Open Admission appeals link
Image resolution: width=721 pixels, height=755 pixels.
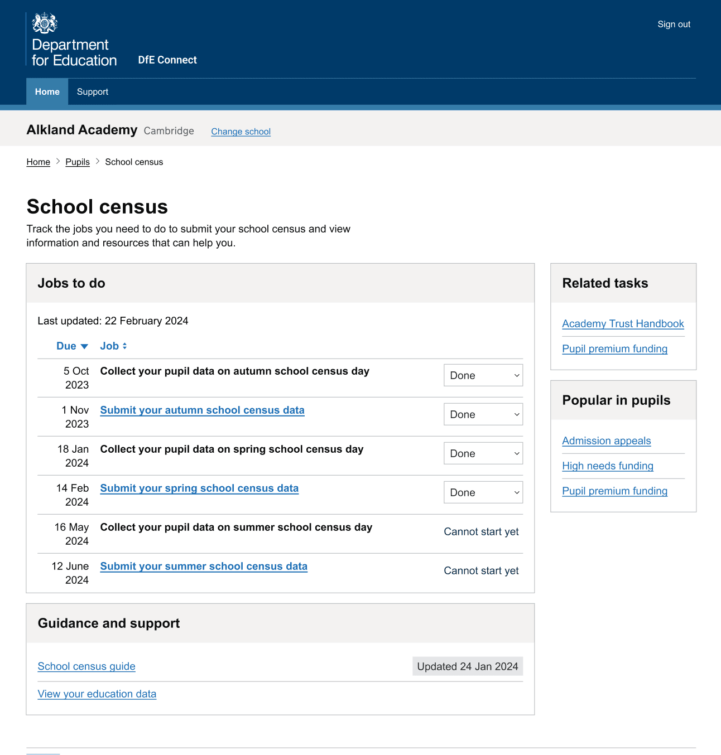tap(607, 441)
